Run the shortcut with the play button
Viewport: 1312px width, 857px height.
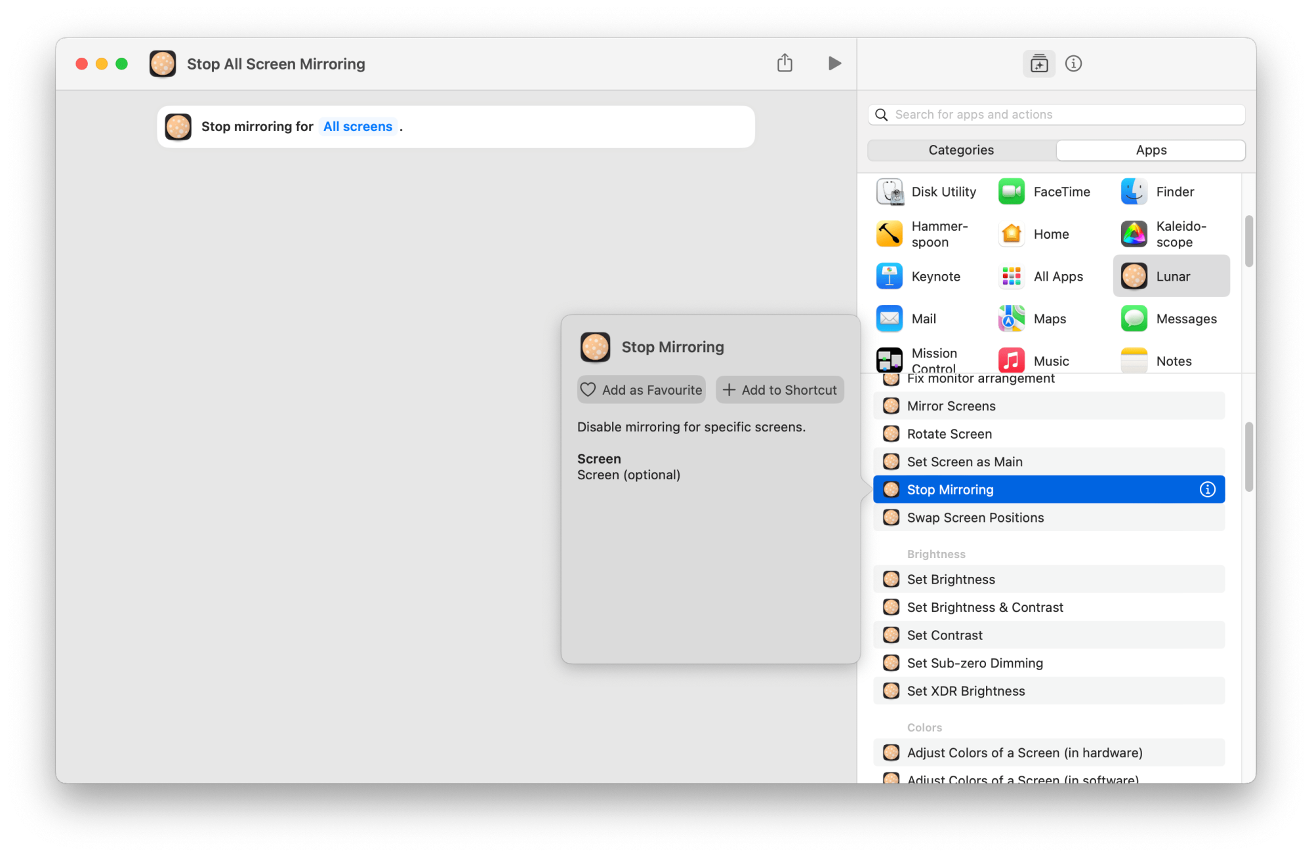pos(834,64)
